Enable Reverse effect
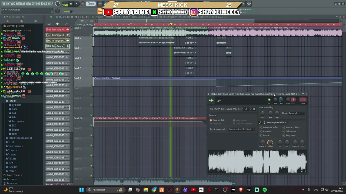This screenshot has height=194, width=346. tap(264, 135)
